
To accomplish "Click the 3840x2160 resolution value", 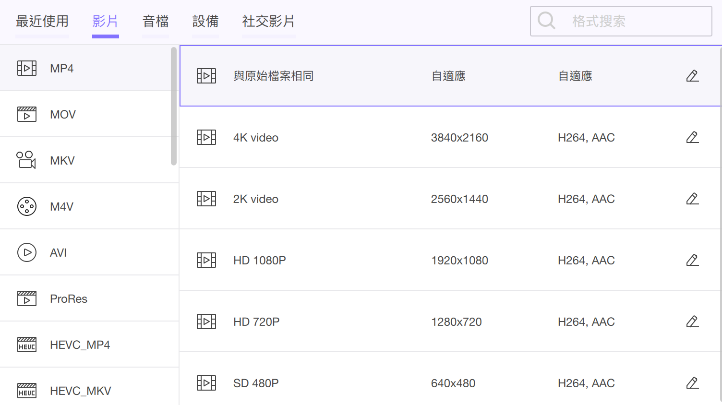I will 459,138.
